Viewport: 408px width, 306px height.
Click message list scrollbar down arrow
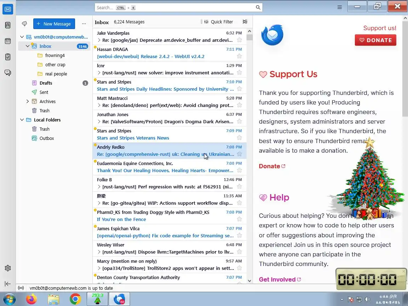249,280
